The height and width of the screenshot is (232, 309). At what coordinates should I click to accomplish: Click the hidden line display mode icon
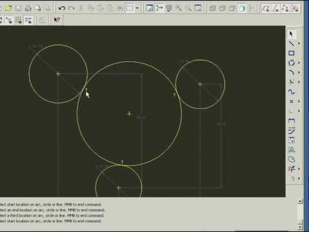tap(222, 8)
